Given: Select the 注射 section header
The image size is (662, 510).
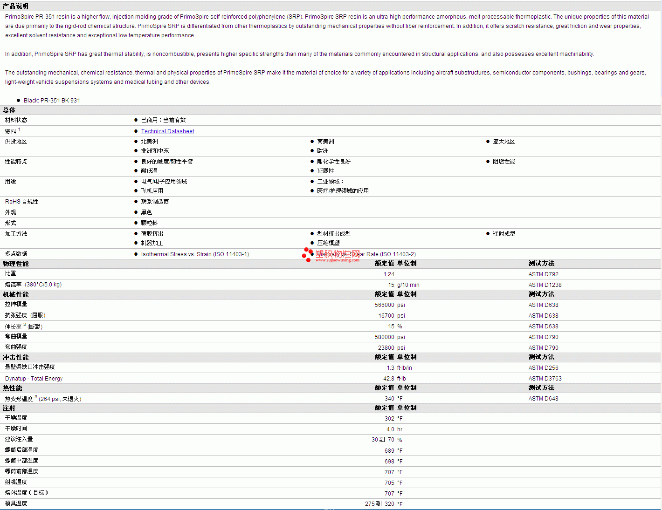Looking at the screenshot, I should pos(9,408).
